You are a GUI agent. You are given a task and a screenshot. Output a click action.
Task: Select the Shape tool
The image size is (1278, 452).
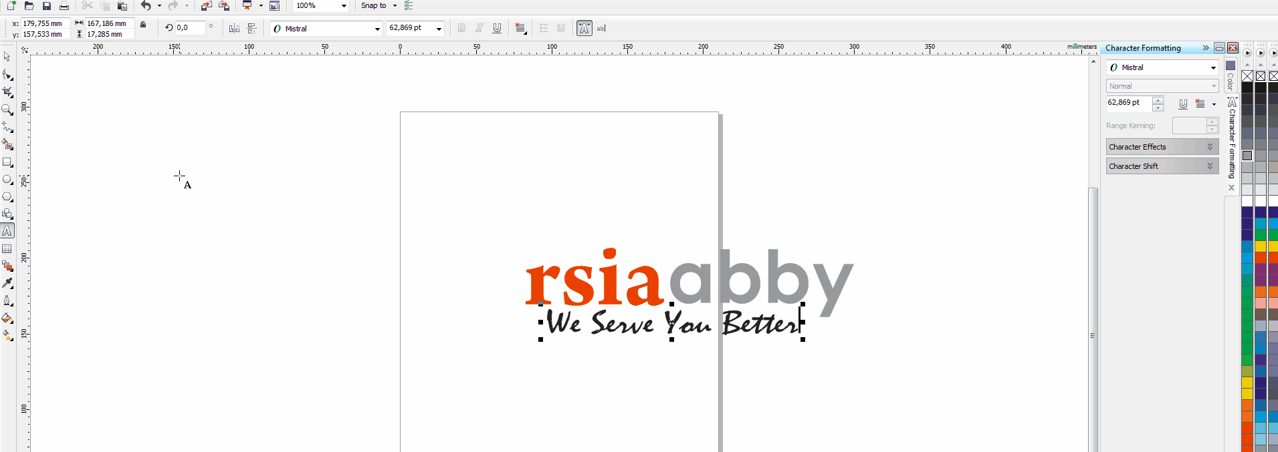coord(7,75)
